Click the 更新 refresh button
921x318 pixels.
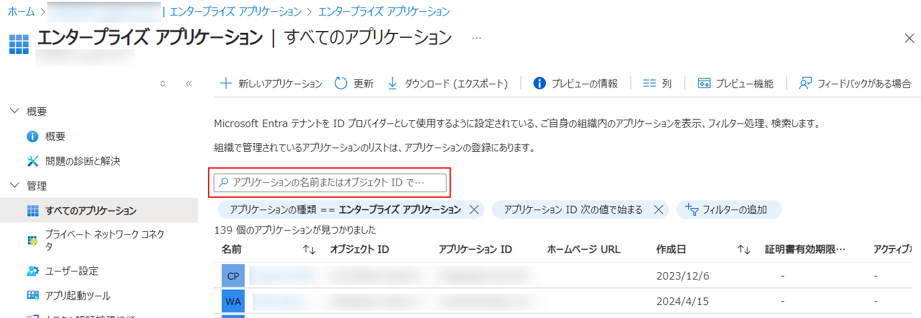[x=354, y=84]
